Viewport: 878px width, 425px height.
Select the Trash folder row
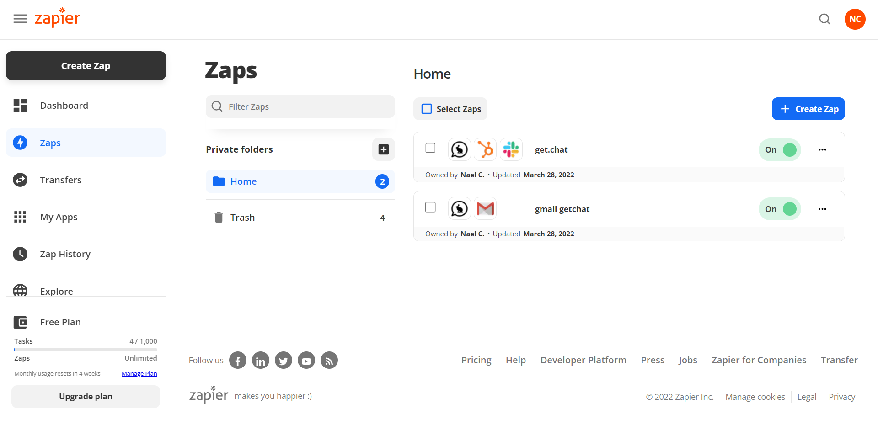pos(300,218)
